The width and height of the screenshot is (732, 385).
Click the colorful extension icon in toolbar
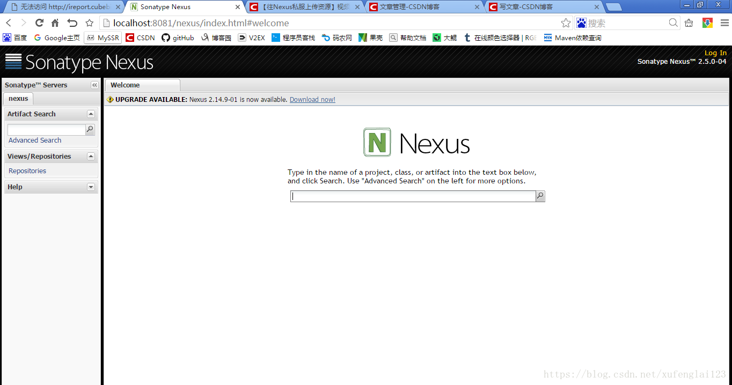707,23
